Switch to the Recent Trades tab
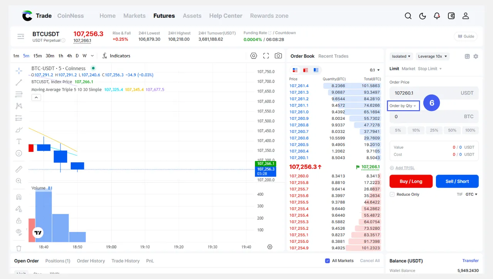Image resolution: width=493 pixels, height=279 pixels. (x=333, y=56)
